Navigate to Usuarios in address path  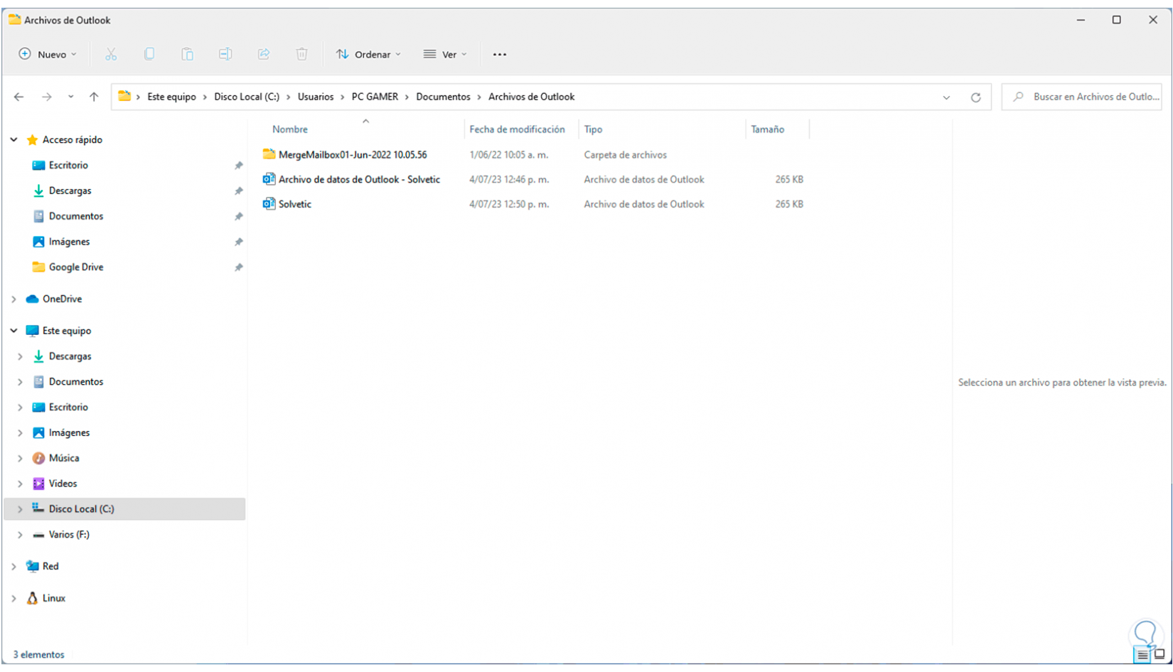(316, 97)
